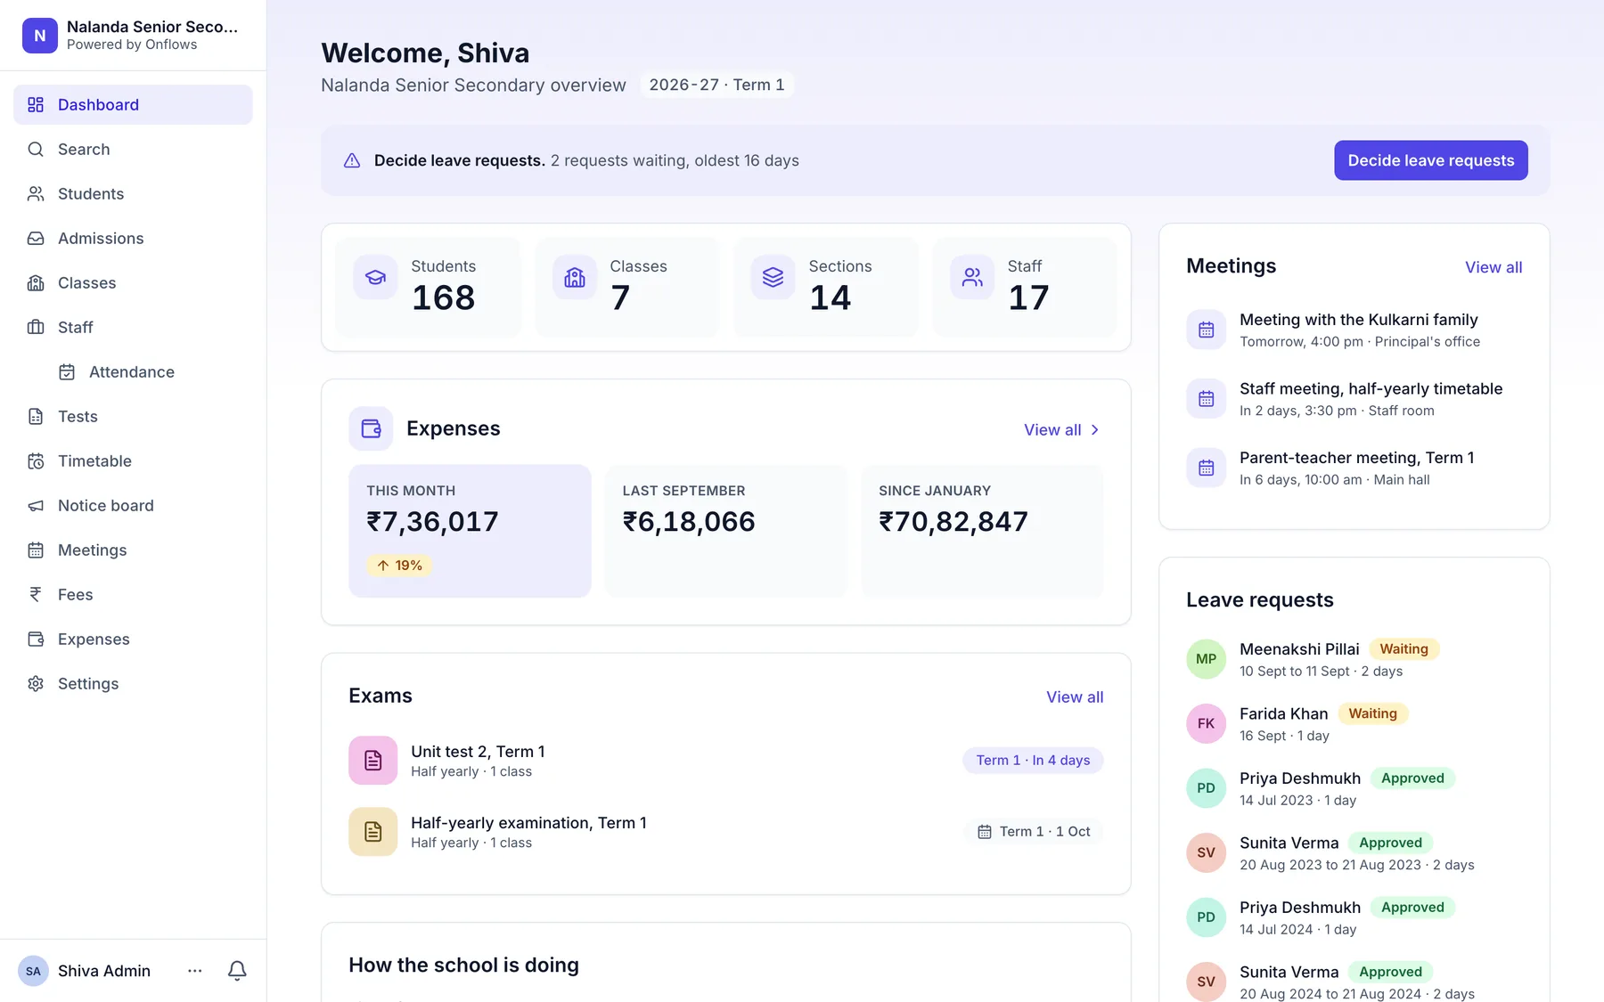
Task: Click the Classes building icon in stats
Action: (x=575, y=277)
